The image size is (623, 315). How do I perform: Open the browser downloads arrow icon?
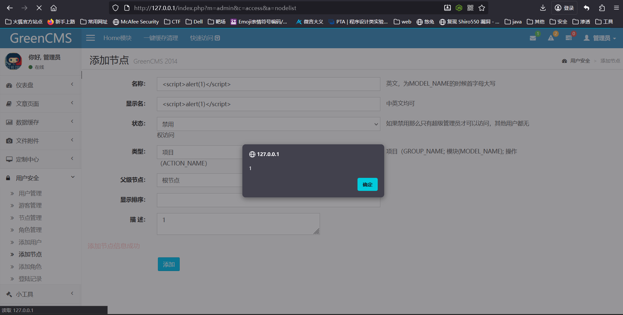[x=543, y=8]
